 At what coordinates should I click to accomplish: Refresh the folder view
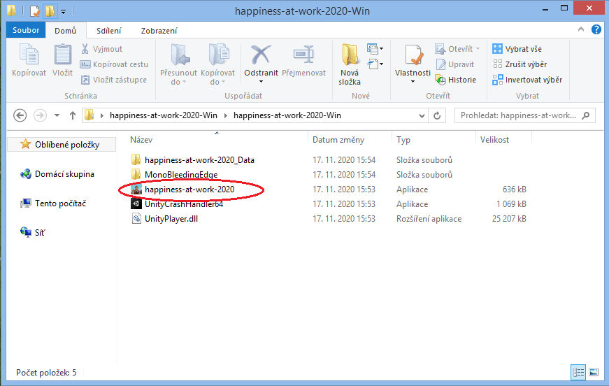pyautogui.click(x=437, y=115)
